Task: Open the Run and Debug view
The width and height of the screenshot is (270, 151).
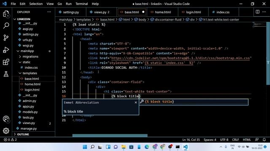Action: [6, 50]
